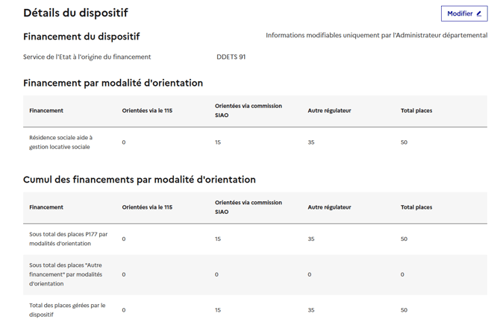
Task: Select the 'Résidence sociale aide à gestion locative sociale' row
Action: click(x=61, y=142)
